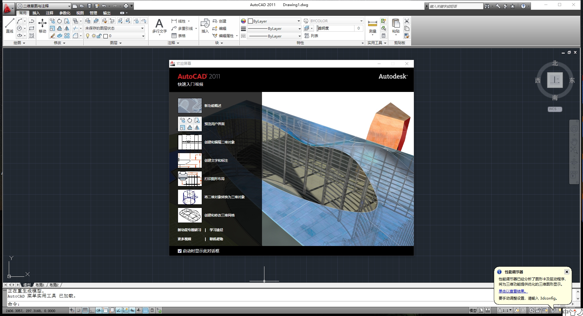The width and height of the screenshot is (583, 316).
Task: Toggle the layer light bulb visibility icon
Action: pos(88,36)
